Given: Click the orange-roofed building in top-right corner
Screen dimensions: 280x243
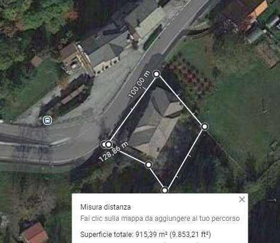Looking at the screenshot, I should pos(258,10).
